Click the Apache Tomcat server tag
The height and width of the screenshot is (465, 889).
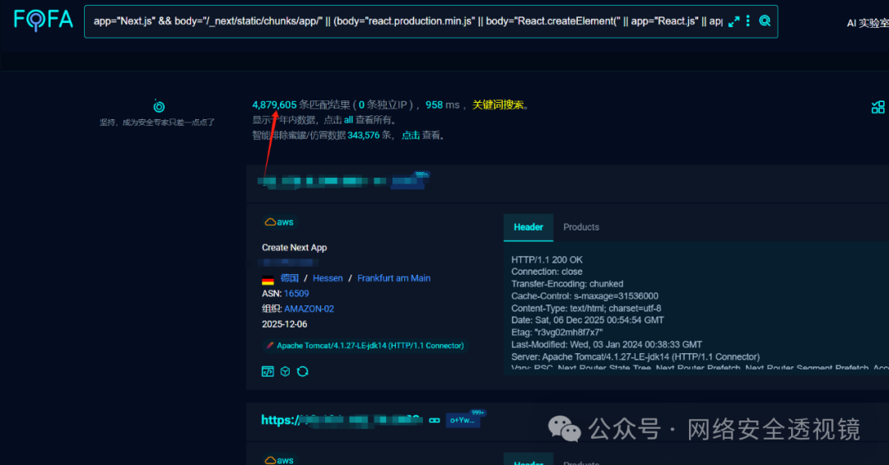[365, 346]
